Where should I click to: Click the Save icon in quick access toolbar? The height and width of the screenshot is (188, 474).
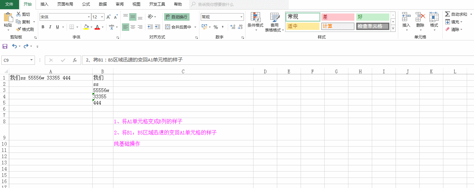point(5,46)
